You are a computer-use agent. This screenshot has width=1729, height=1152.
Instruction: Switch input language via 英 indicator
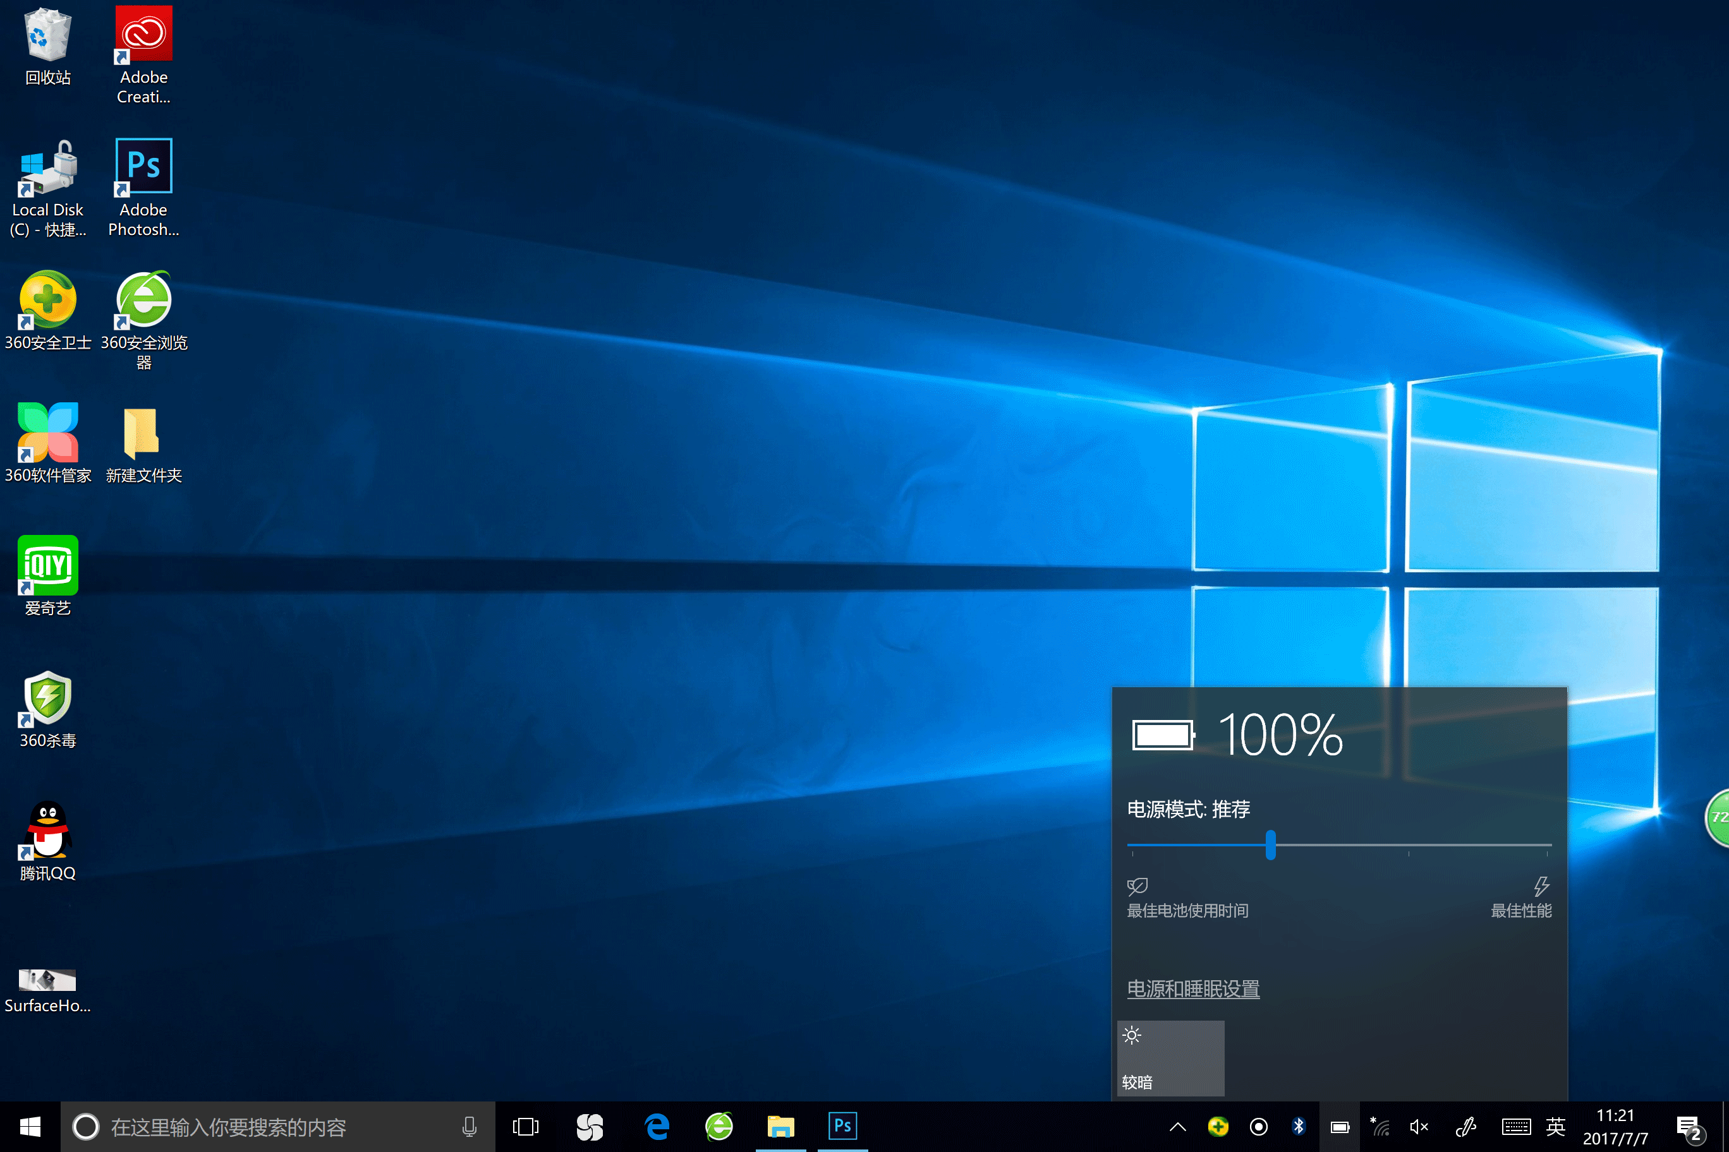[x=1555, y=1127]
